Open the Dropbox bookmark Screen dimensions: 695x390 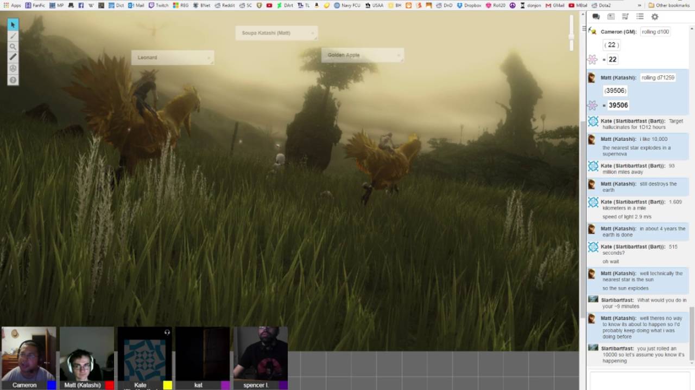[469, 5]
